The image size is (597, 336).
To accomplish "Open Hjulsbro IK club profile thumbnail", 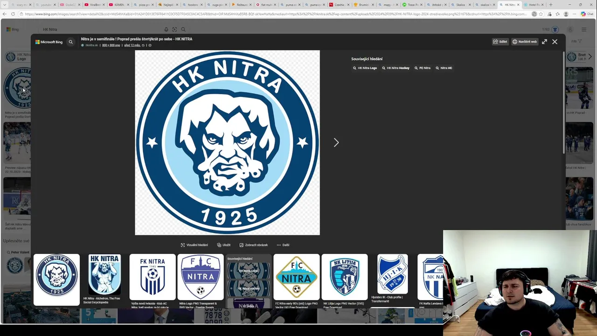I will coord(393,274).
